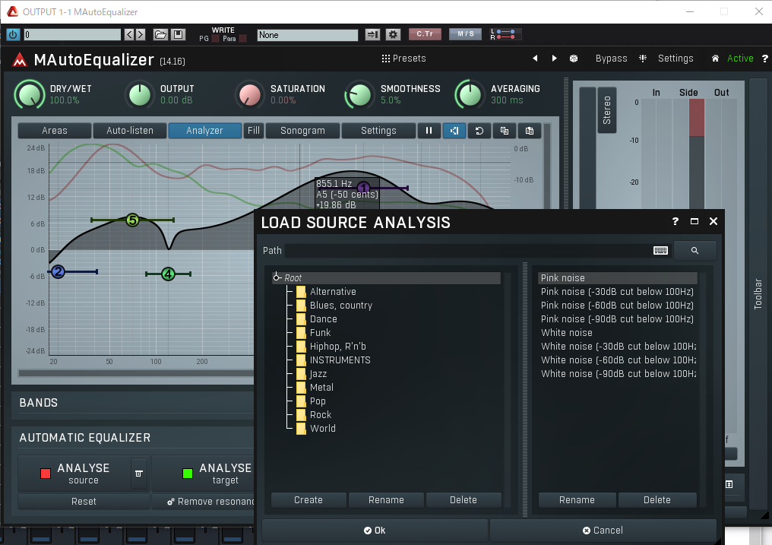Toggle Bypass
Screen dimensions: 772x545
point(611,58)
